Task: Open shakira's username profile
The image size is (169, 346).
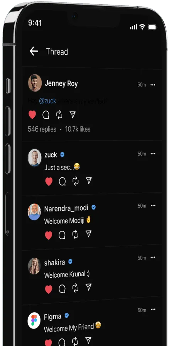Action: point(54,263)
